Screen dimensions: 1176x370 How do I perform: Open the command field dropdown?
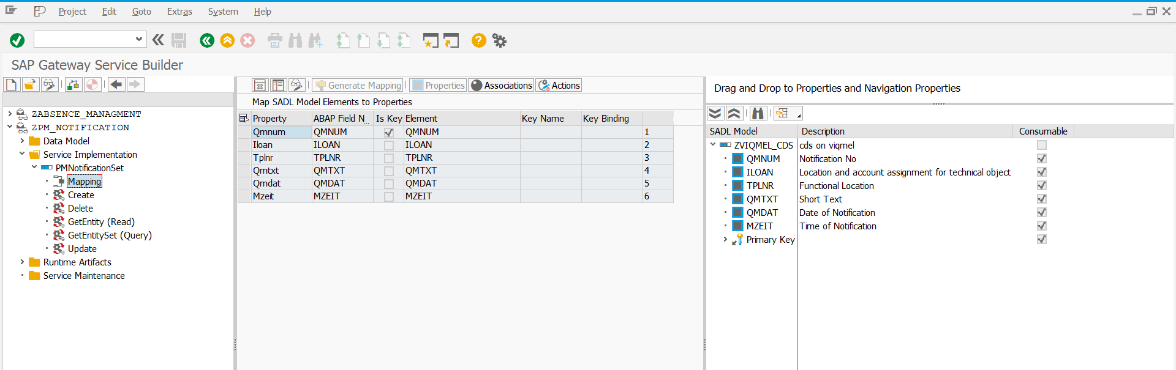pos(139,40)
